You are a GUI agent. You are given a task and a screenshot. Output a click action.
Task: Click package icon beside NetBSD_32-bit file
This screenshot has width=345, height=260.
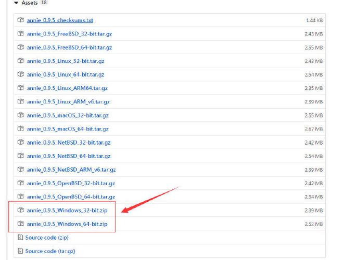(x=20, y=142)
